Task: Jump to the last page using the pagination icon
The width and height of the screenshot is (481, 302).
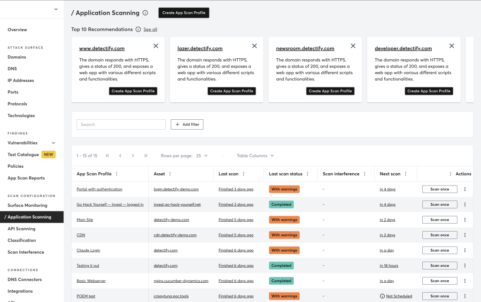Action: pos(146,155)
